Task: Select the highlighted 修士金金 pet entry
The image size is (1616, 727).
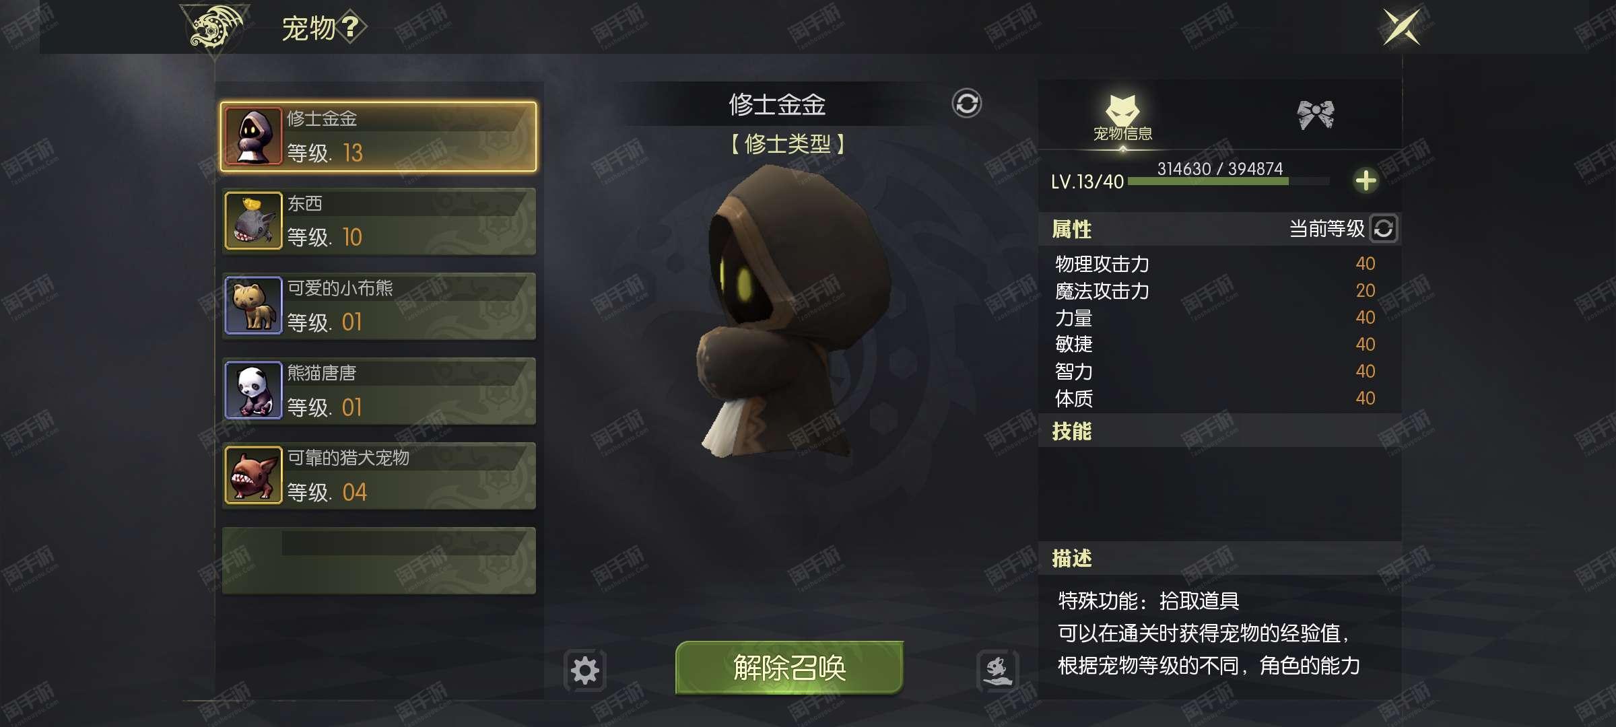Action: [378, 137]
